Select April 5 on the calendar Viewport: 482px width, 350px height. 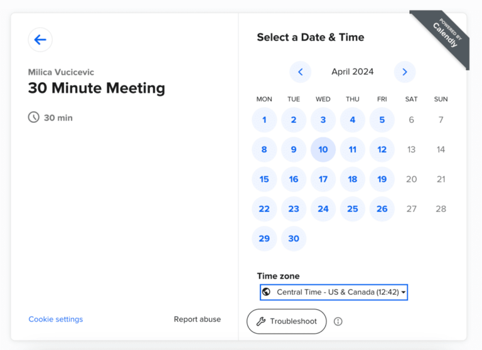pyautogui.click(x=382, y=120)
